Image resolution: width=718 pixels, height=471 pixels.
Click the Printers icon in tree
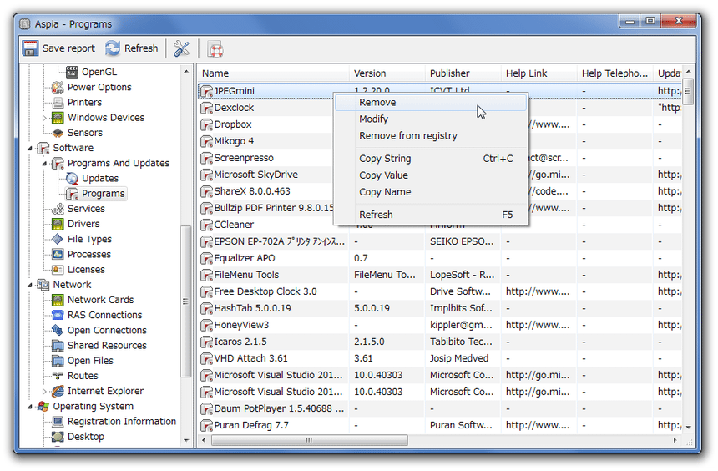pyautogui.click(x=58, y=102)
